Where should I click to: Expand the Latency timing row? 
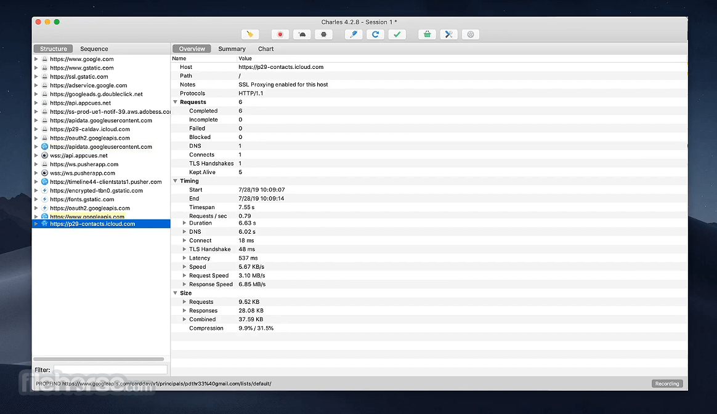[x=184, y=258]
